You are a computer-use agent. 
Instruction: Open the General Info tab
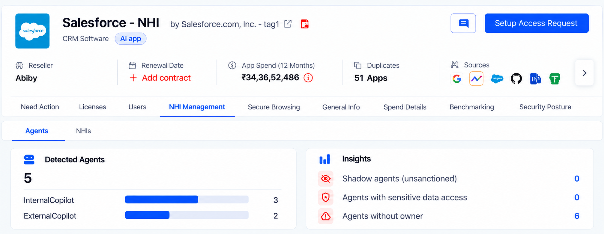click(341, 107)
